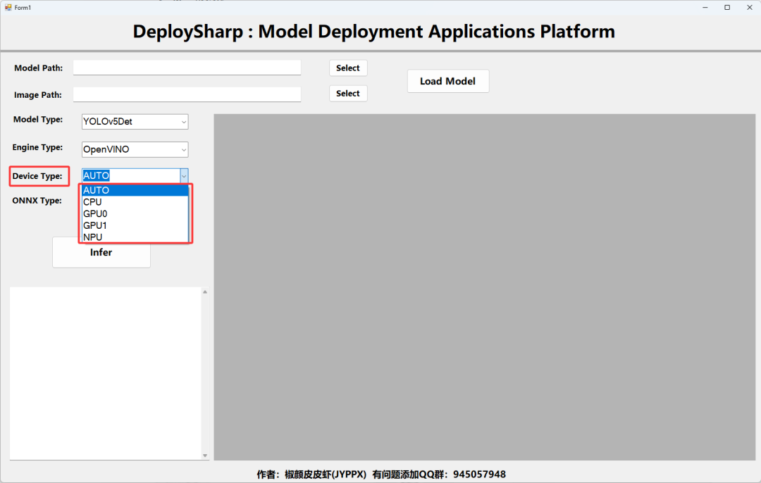Select GPU1 device option
The image size is (761, 483).
pos(135,225)
